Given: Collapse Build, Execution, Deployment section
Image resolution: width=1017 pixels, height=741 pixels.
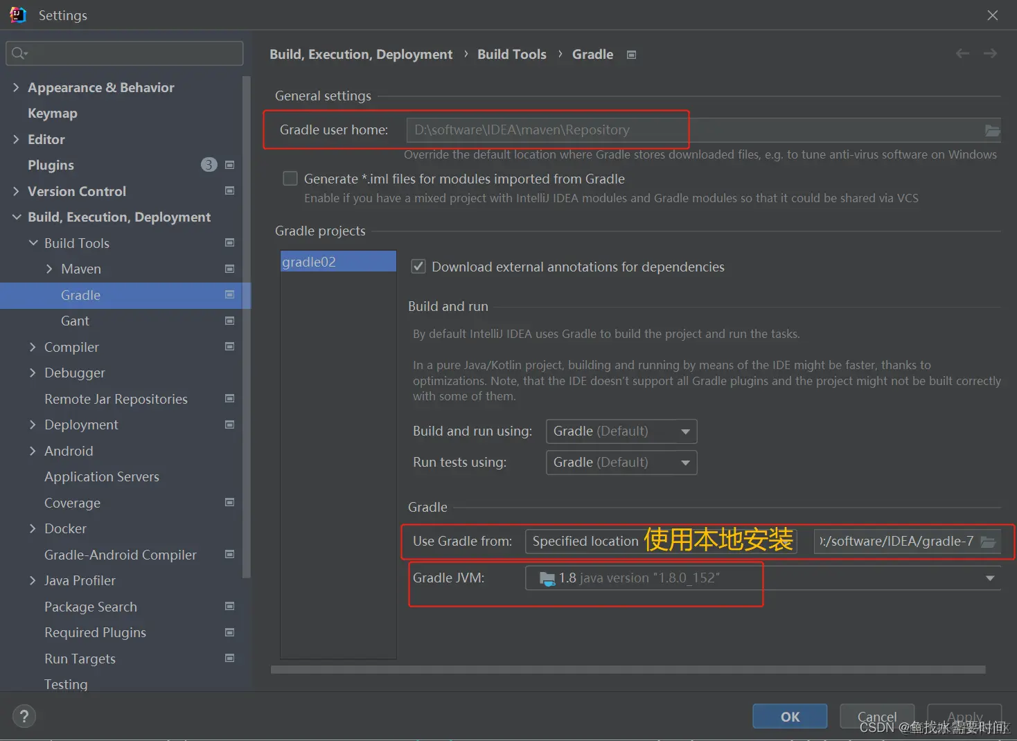Looking at the screenshot, I should [16, 217].
